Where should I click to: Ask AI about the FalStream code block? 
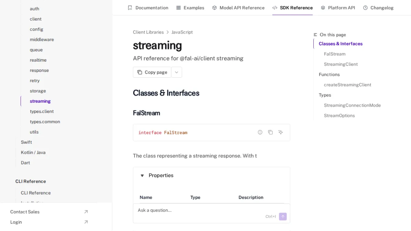coord(281,132)
